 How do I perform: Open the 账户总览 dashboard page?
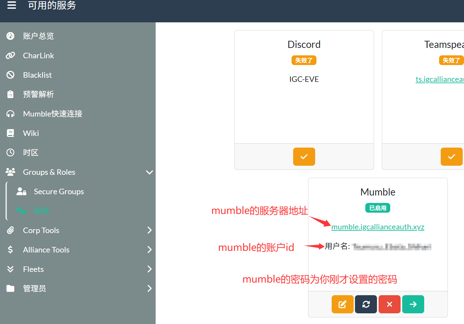coord(38,36)
